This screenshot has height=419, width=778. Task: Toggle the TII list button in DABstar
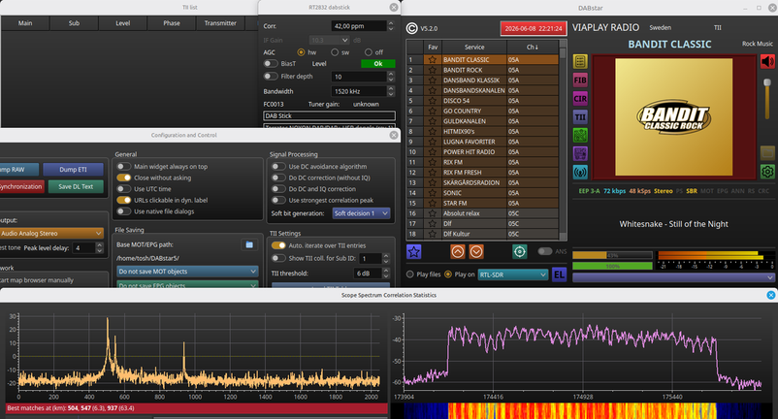click(x=580, y=117)
